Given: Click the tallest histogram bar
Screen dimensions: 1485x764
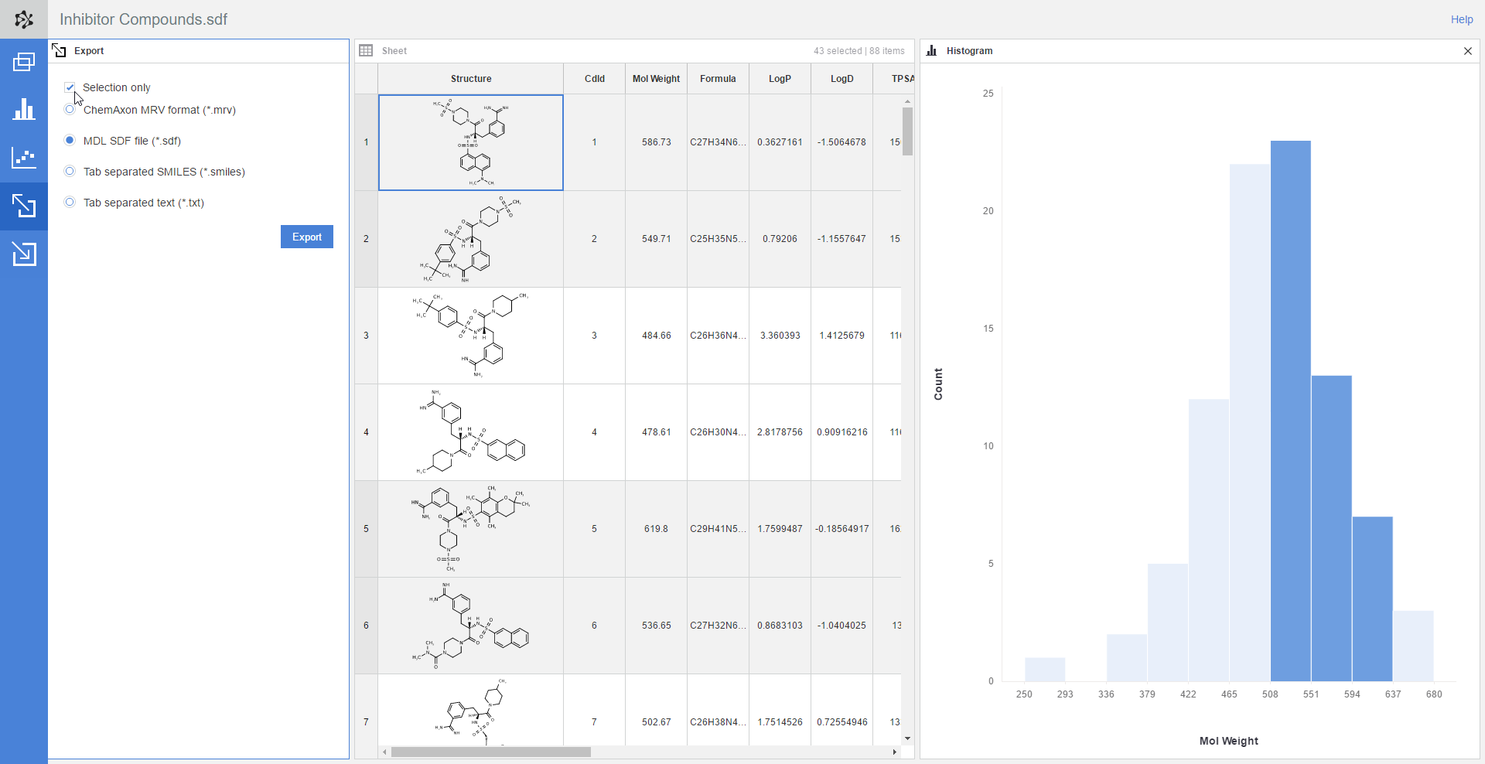Looking at the screenshot, I should pos(1290,410).
